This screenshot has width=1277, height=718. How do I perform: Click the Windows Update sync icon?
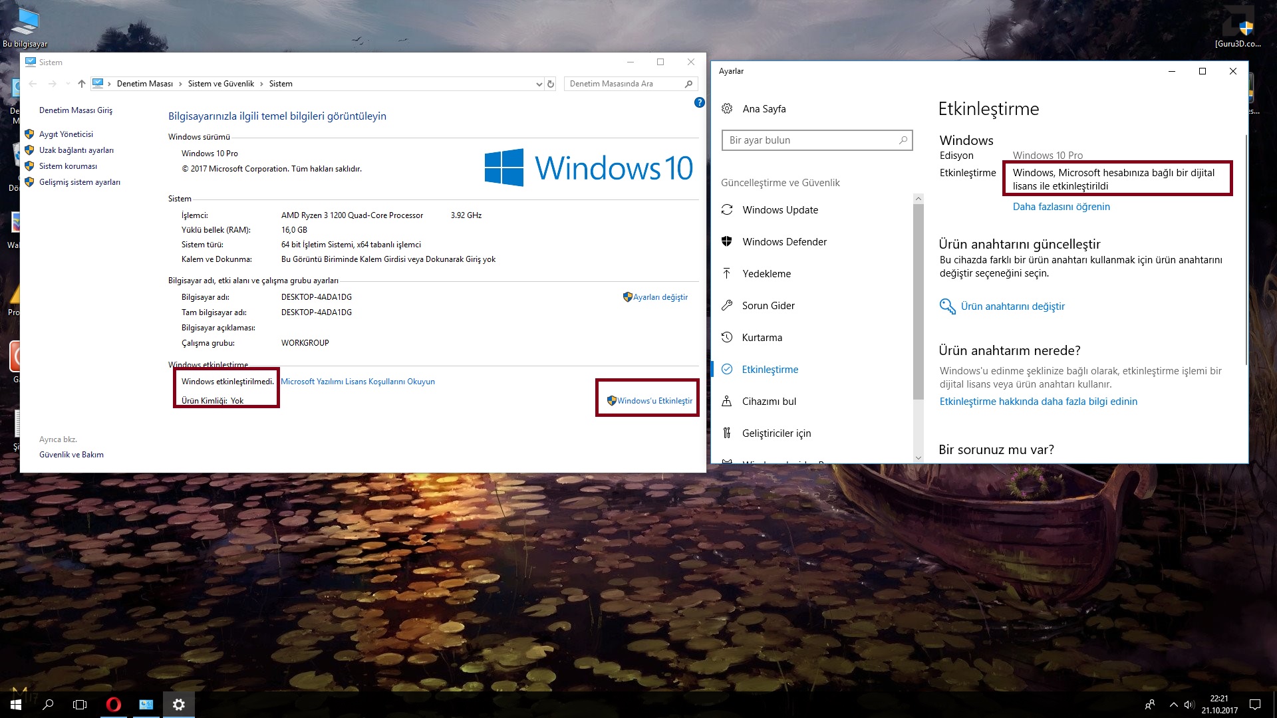(727, 209)
